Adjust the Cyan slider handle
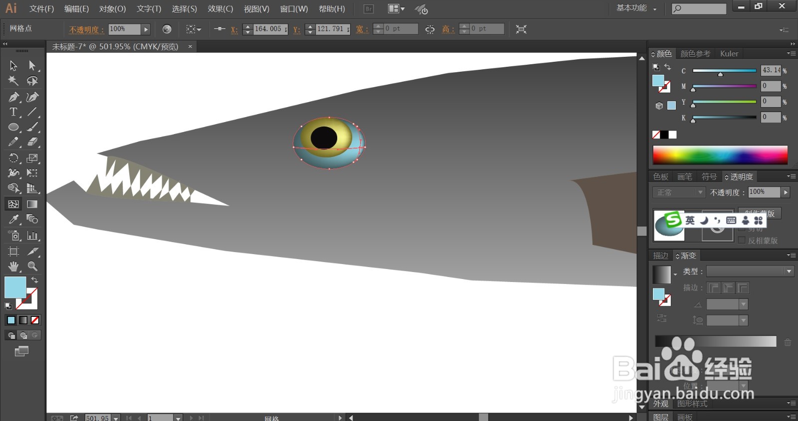 tap(720, 74)
